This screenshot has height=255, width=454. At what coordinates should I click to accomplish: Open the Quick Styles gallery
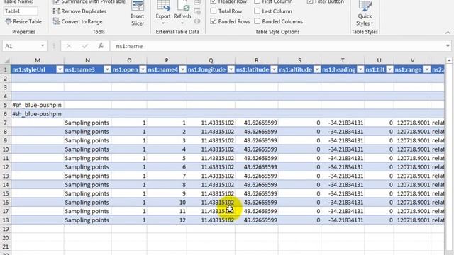365,13
